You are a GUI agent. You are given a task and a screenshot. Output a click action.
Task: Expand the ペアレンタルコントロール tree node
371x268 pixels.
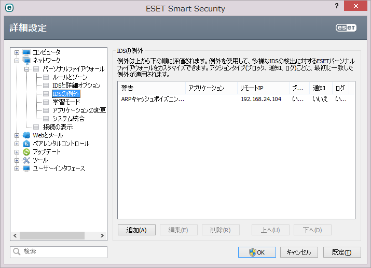(x=17, y=144)
